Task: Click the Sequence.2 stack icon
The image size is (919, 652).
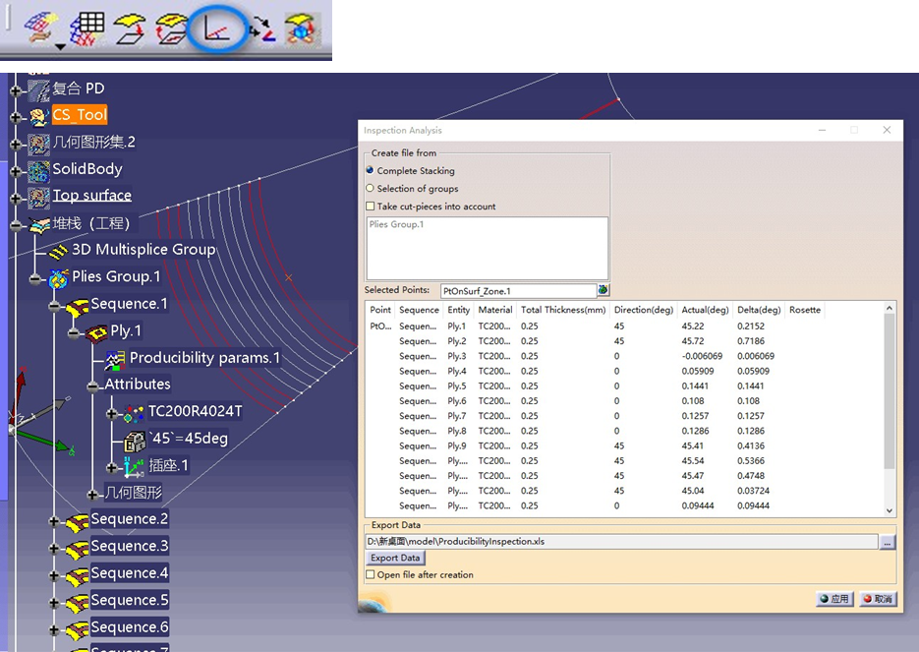Action: pyautogui.click(x=77, y=521)
